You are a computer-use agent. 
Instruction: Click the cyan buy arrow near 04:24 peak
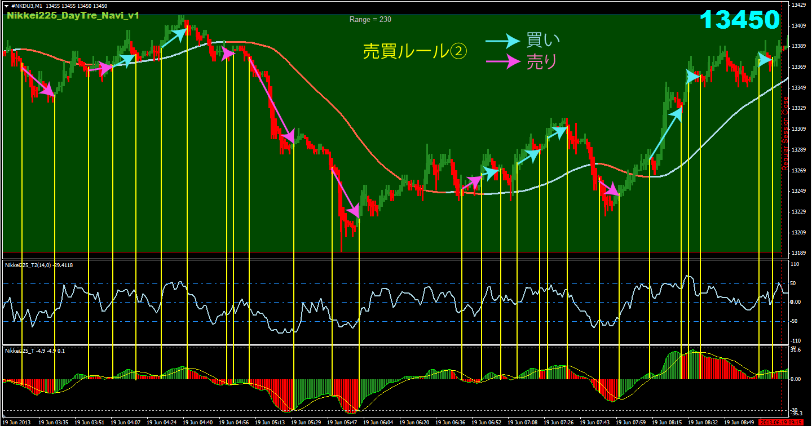tap(175, 37)
